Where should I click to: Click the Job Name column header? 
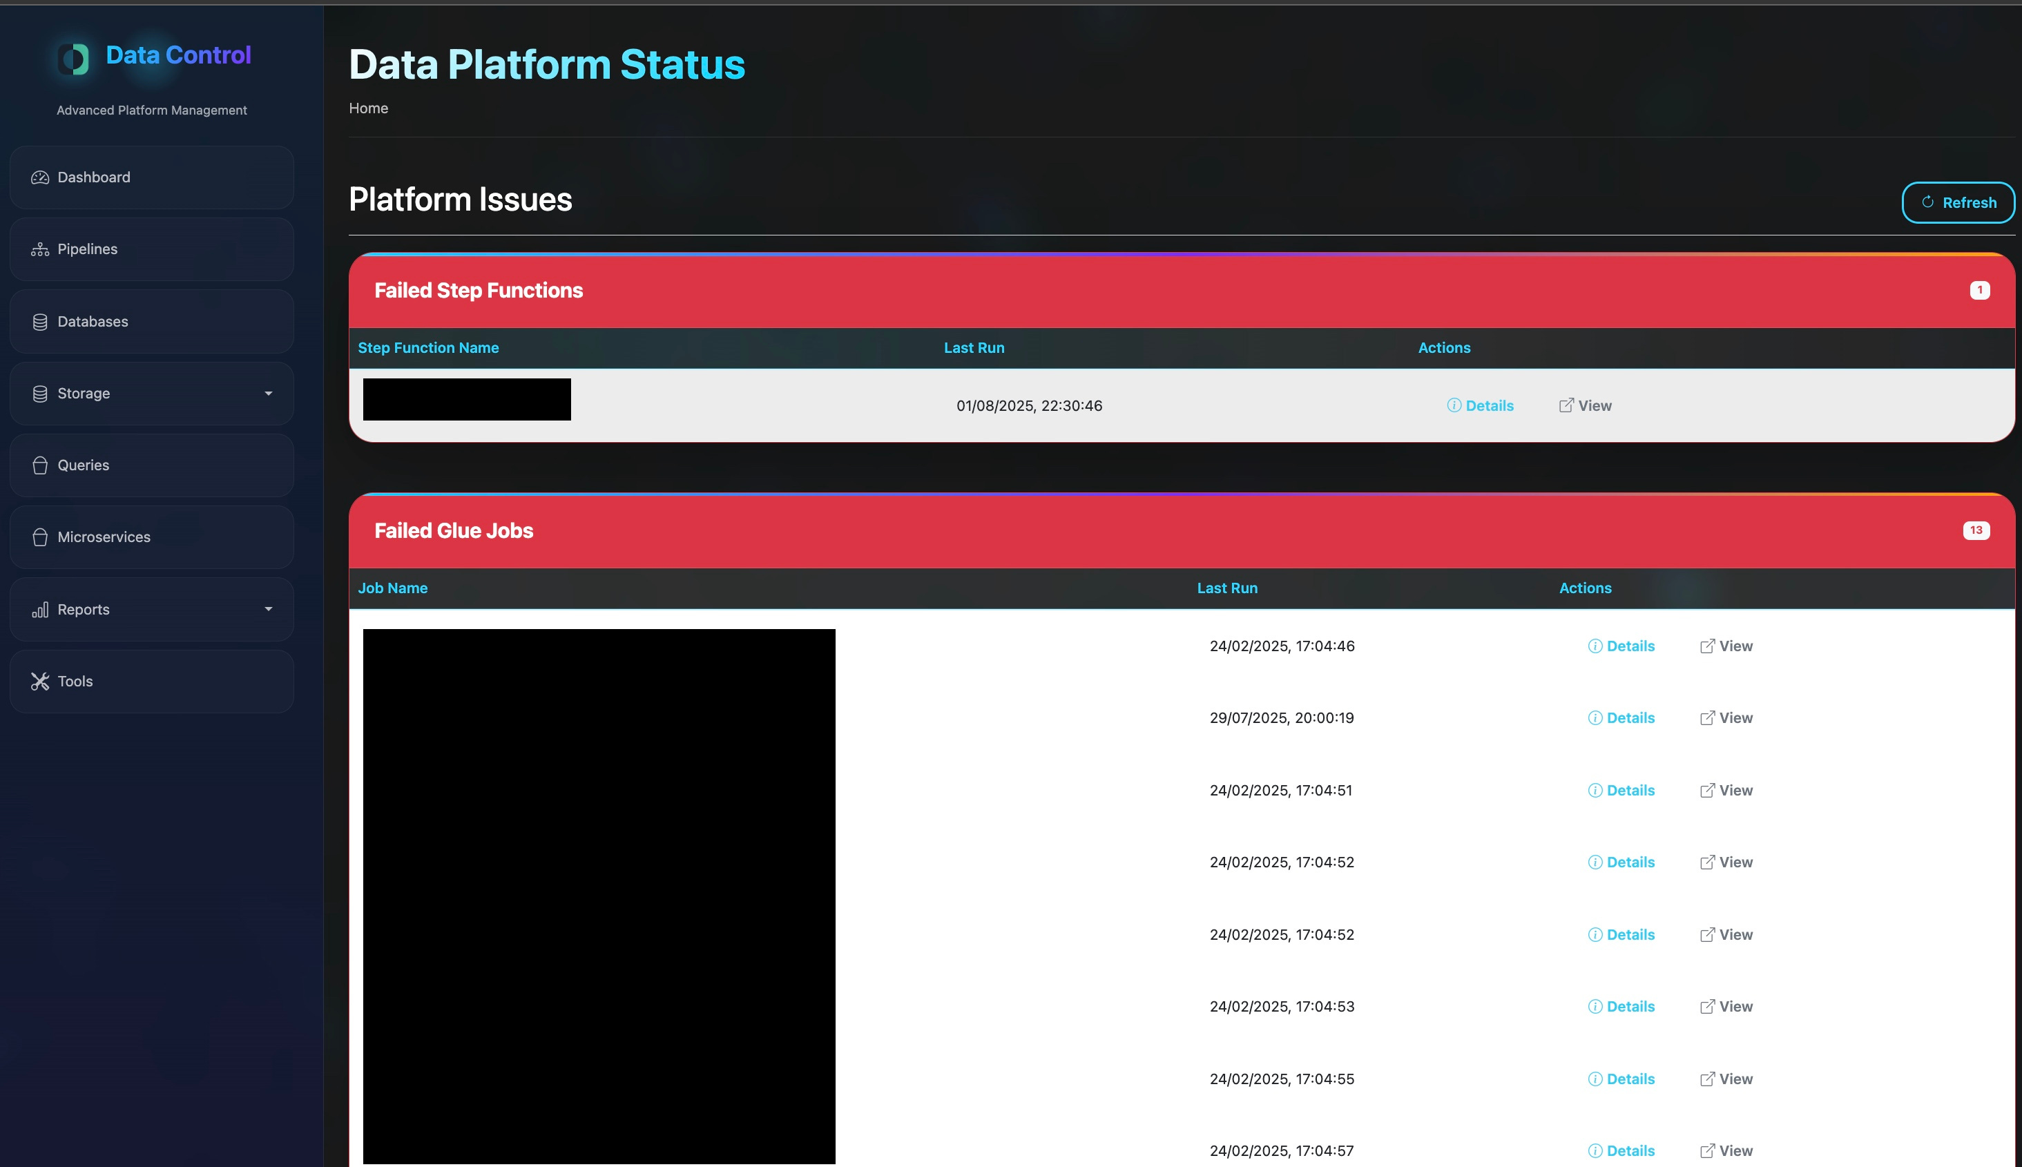pos(393,588)
